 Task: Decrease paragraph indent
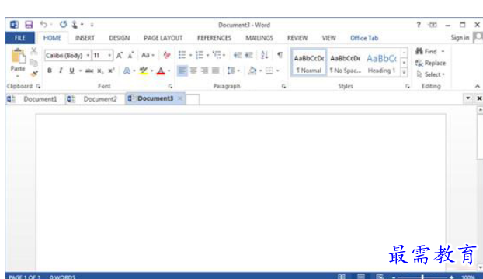coord(237,55)
